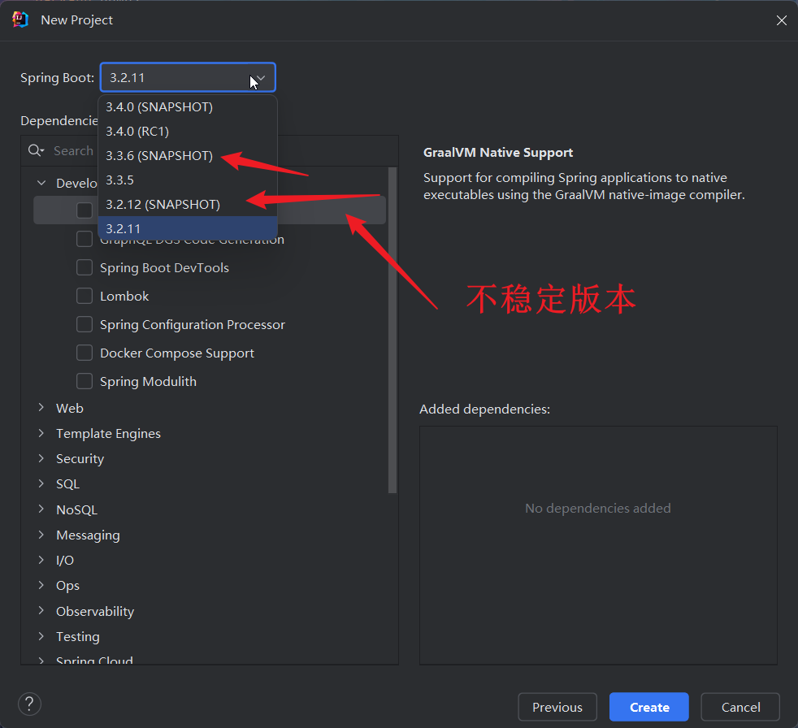Expand the Observability category
This screenshot has height=728, width=798.
[41, 610]
